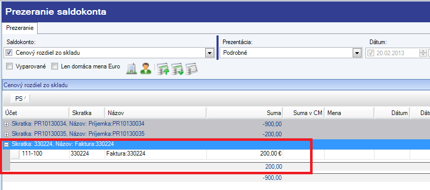Select the Faktura:330224 name cell
The image size is (430, 190).
point(156,154)
